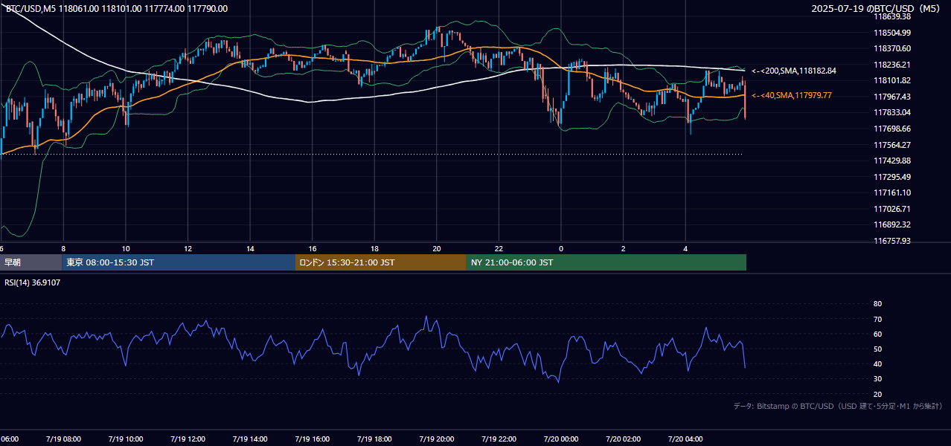Click hour tick 10 under price chart
Screen dimensions: 951x446
tap(126, 249)
